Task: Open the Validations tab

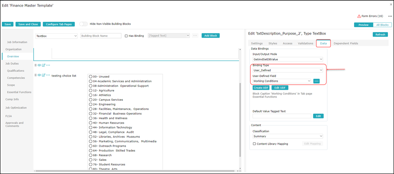Action: click(305, 43)
